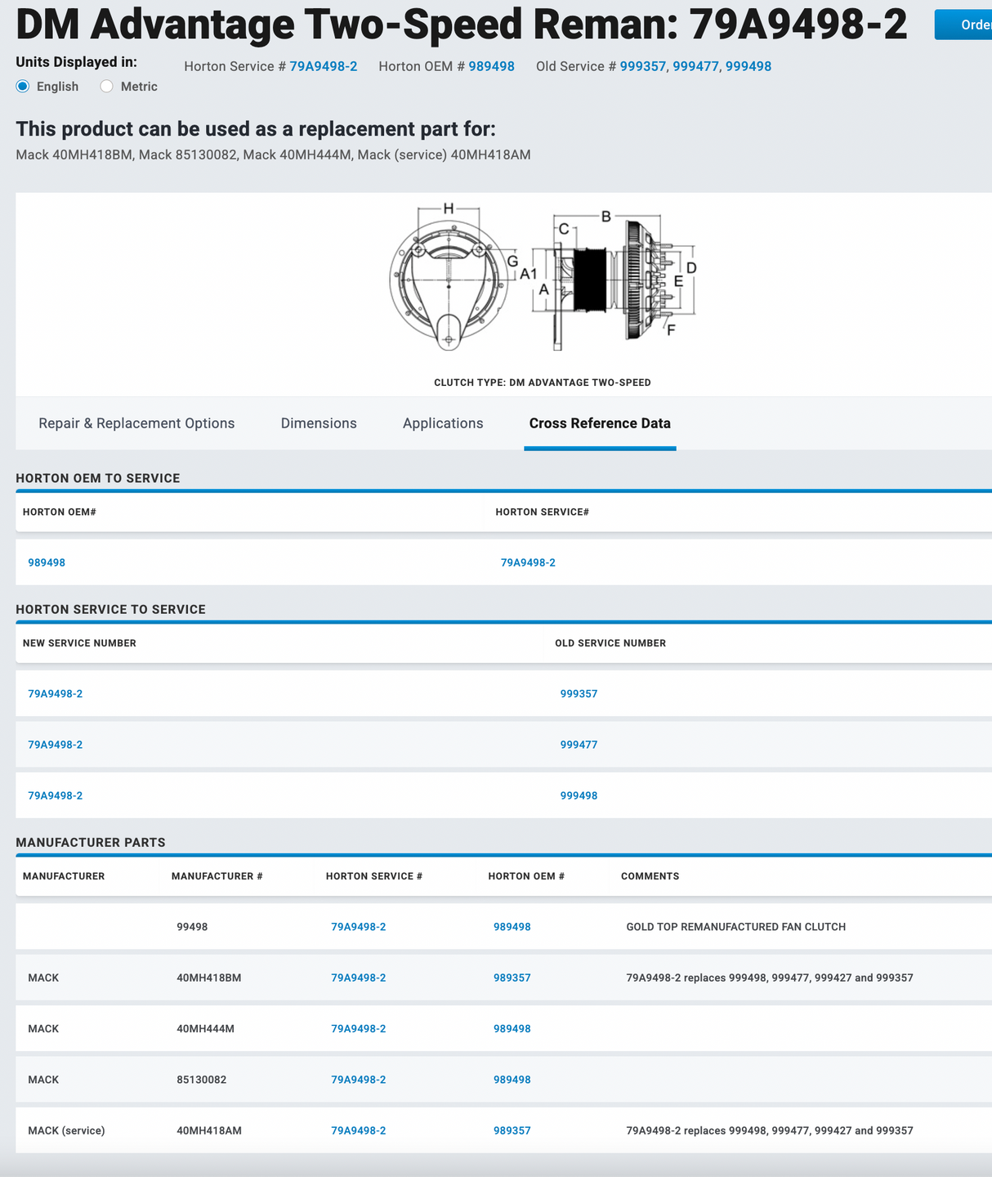Open Horton Service # 79A9498-2 header link
The image size is (992, 1177).
pyautogui.click(x=323, y=66)
